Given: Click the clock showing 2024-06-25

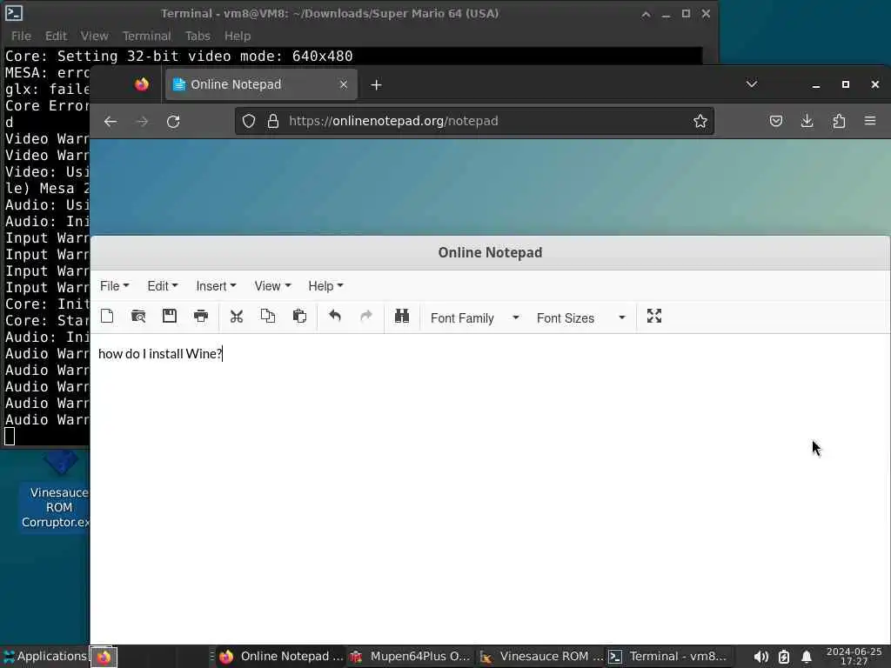Looking at the screenshot, I should (x=854, y=656).
